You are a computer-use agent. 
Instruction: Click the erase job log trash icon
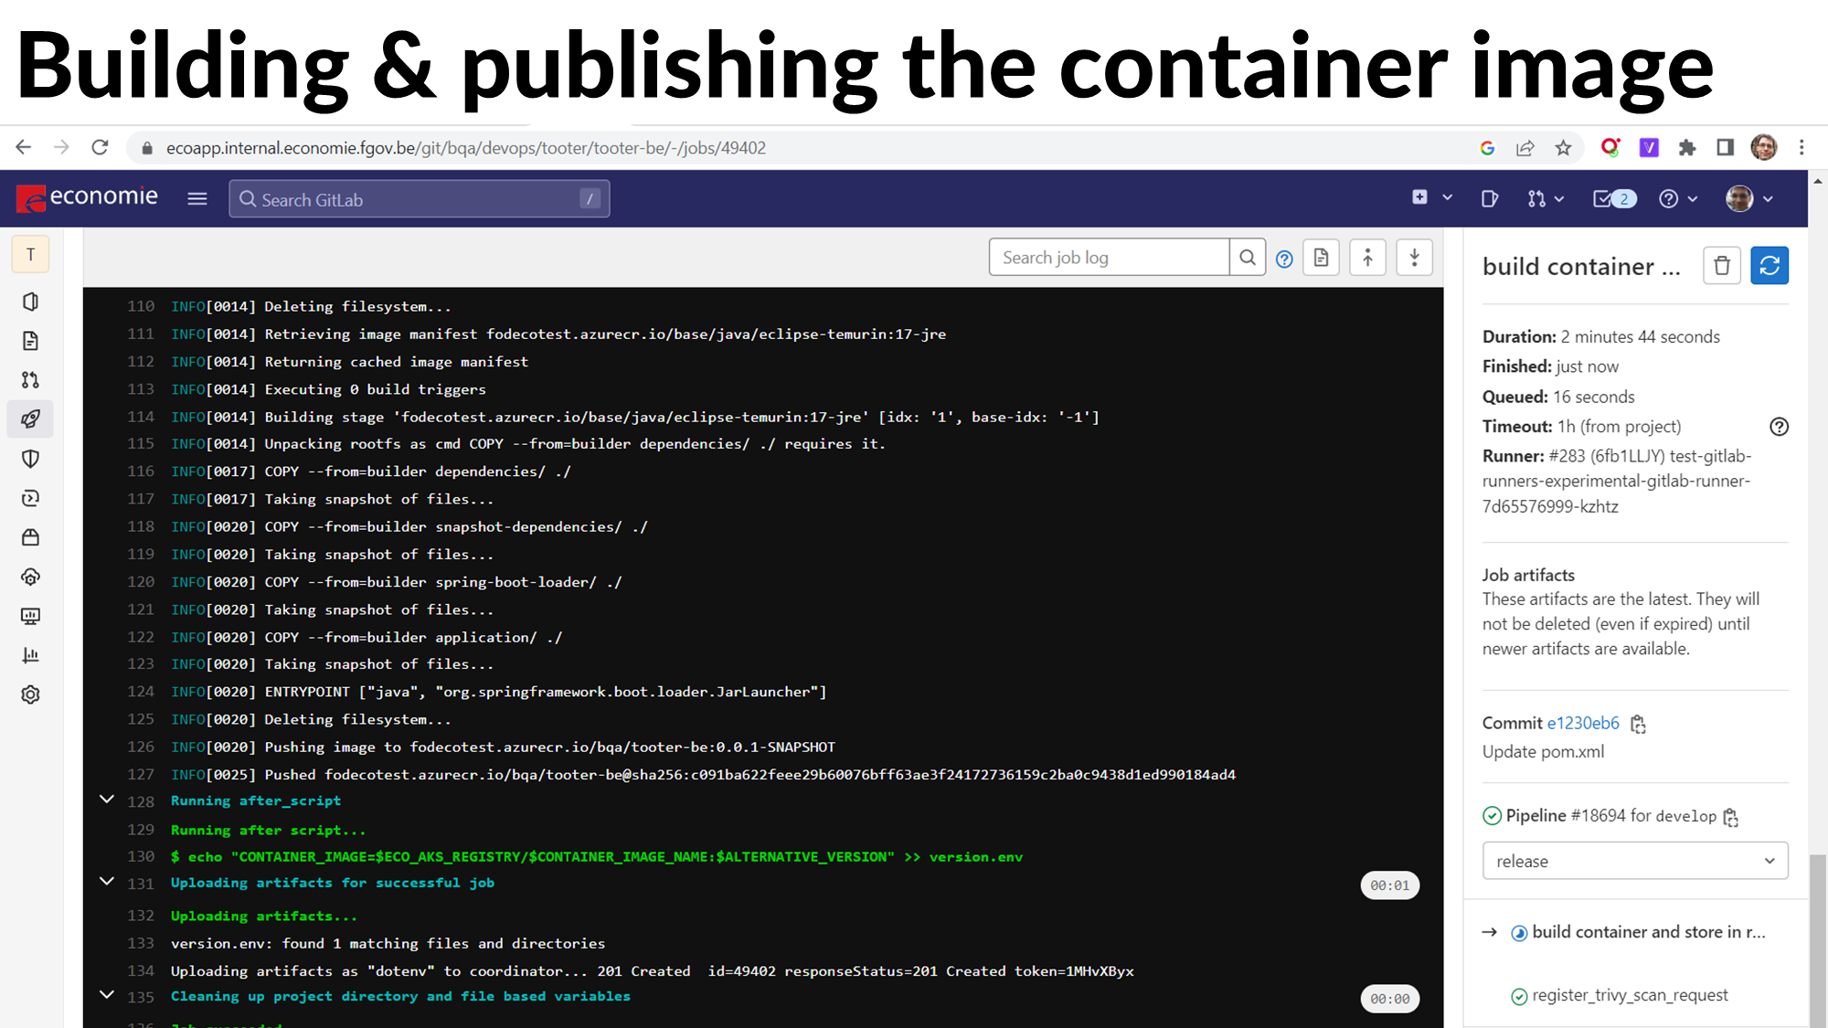(x=1721, y=266)
